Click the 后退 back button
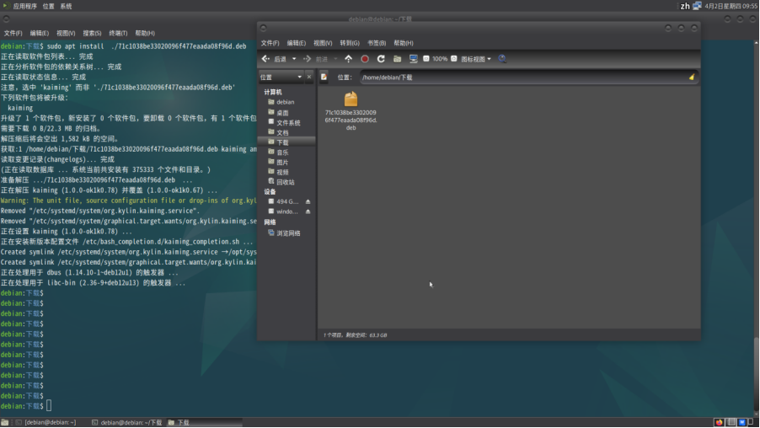The height and width of the screenshot is (428, 760). coord(275,59)
